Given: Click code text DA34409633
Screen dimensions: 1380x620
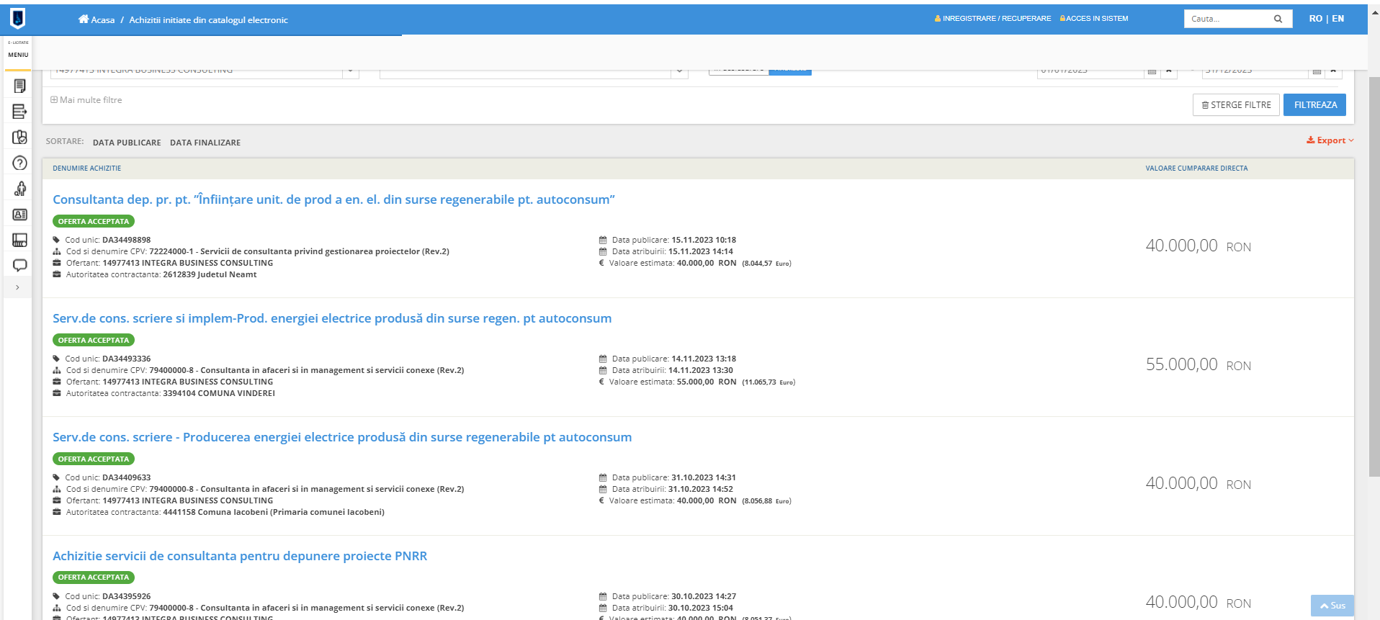Looking at the screenshot, I should pyautogui.click(x=126, y=478).
